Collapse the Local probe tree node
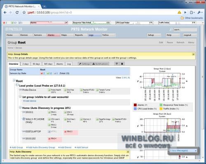Screen dimensions: 206x164 pyautogui.click(x=17, y=85)
